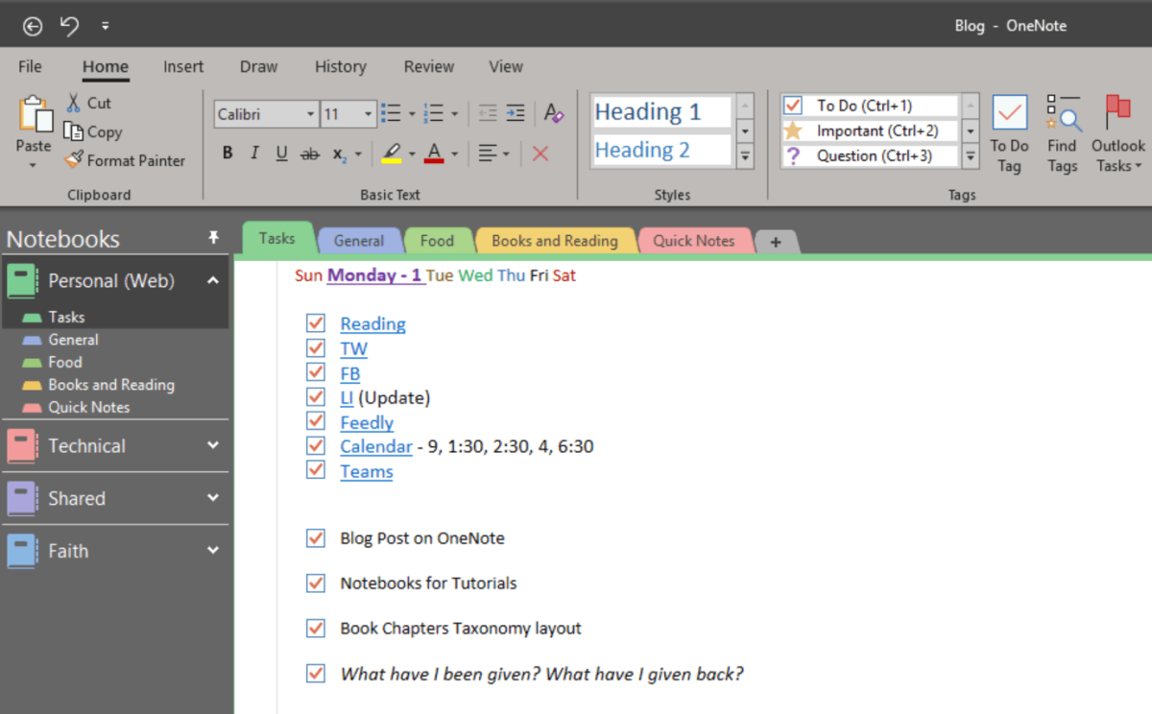Click the To Do Tag icon
Screen dimensions: 1152x714
tap(1009, 115)
